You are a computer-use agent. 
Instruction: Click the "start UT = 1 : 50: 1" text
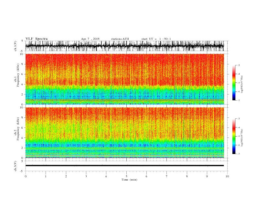156,39
